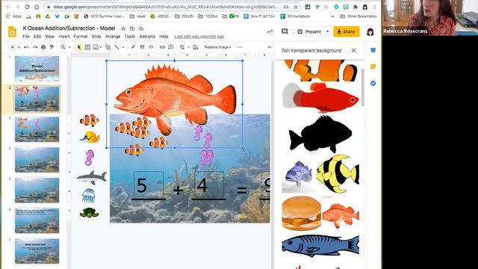
Task: Select the shape tool
Action: point(108,47)
